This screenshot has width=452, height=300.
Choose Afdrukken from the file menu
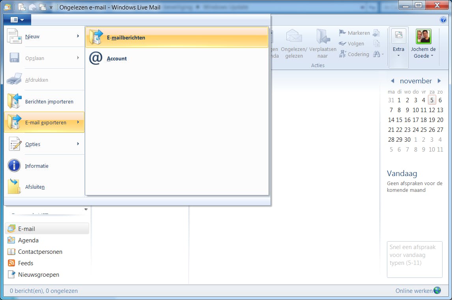pos(44,80)
